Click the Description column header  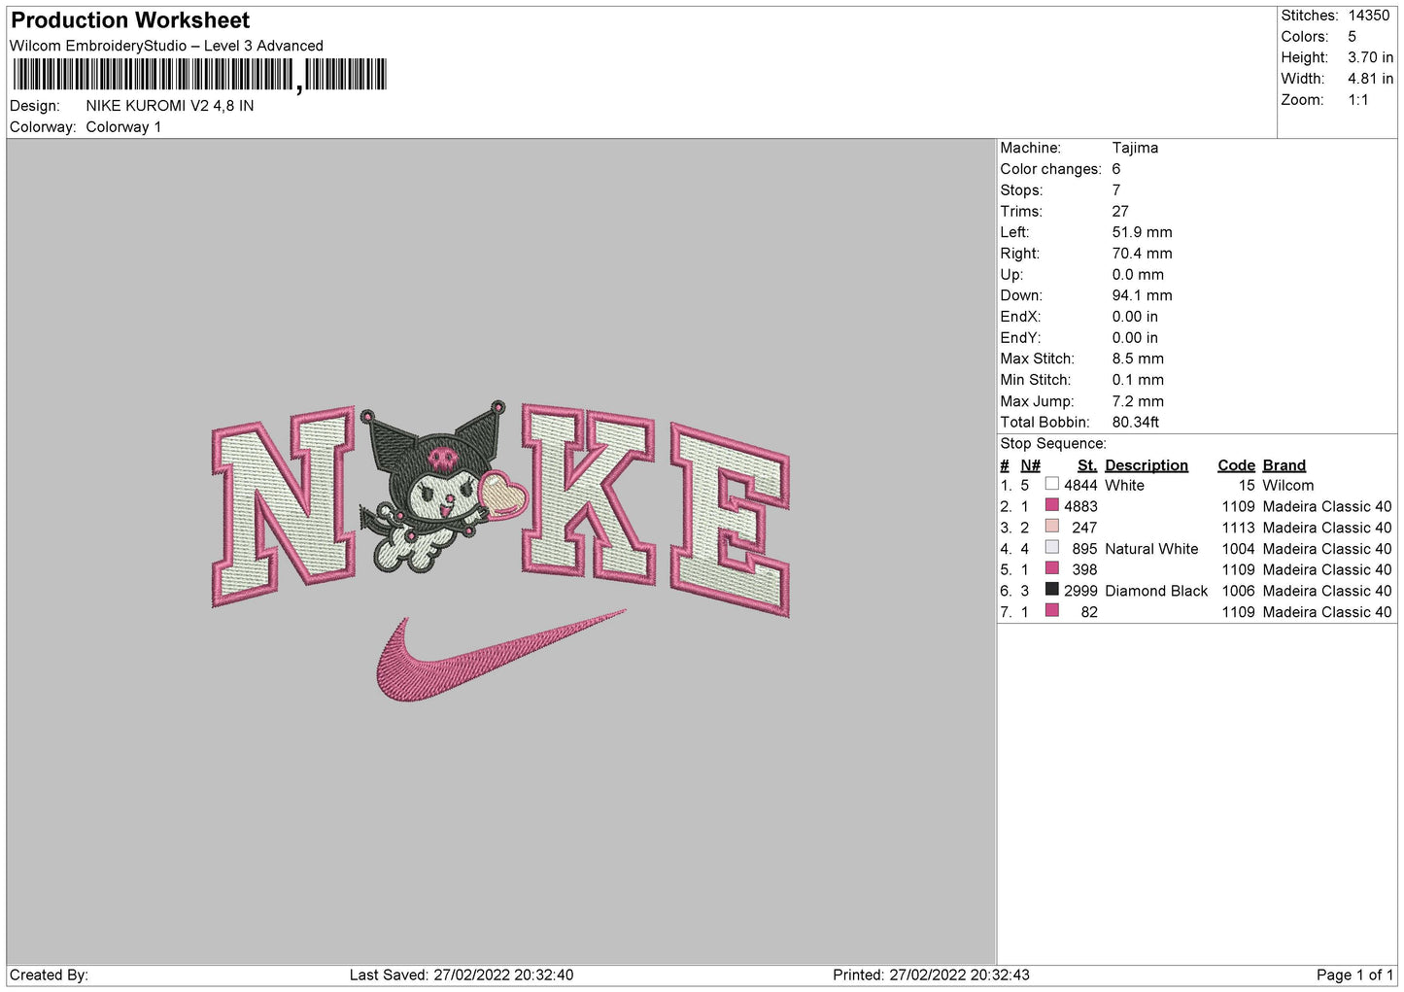point(1146,465)
